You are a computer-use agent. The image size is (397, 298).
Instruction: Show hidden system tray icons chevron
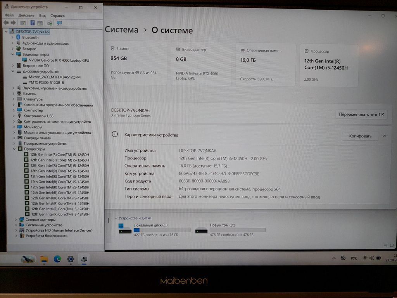[x=334, y=258]
